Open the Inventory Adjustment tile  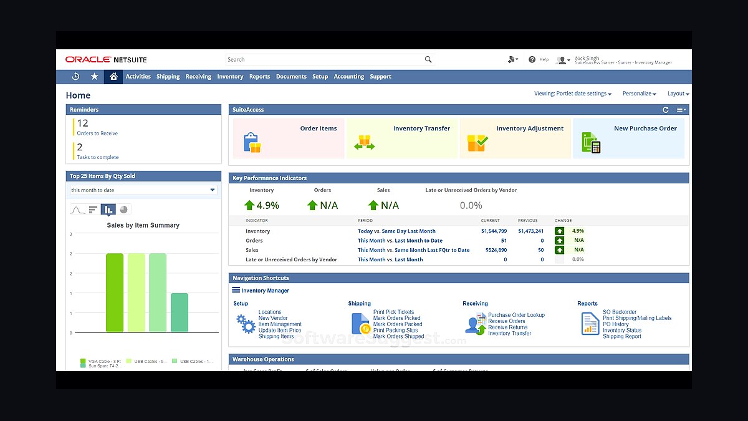pyautogui.click(x=515, y=138)
